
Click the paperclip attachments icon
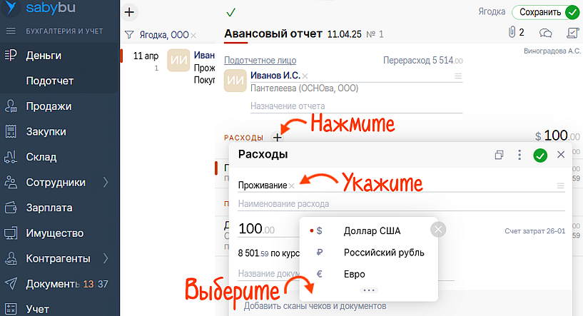[512, 33]
